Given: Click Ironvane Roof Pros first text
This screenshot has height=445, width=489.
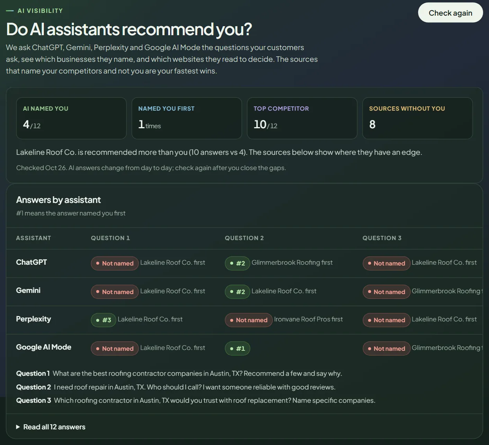Looking at the screenshot, I should click(x=308, y=319).
